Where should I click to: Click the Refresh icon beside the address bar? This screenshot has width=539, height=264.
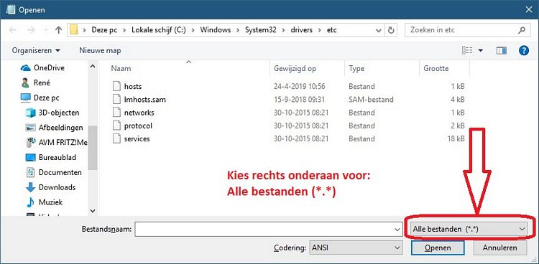pos(391,30)
